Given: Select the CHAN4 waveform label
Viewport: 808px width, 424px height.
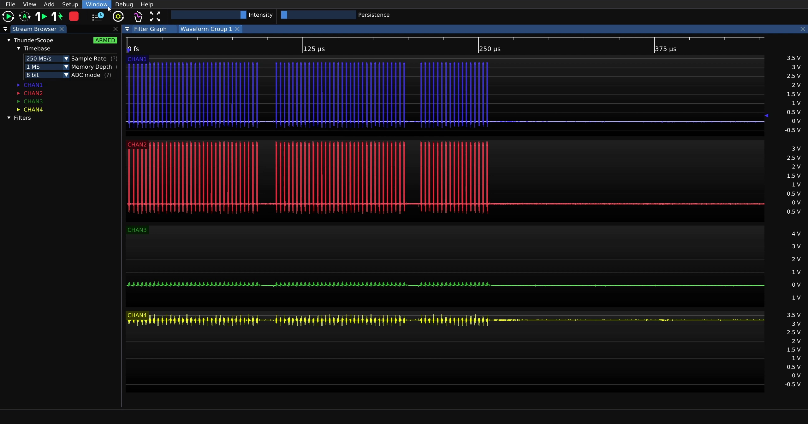Looking at the screenshot, I should tap(137, 315).
